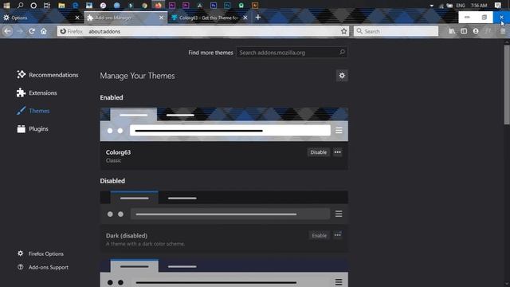Viewport: 510px width, 287px height.
Task: Open Add-ons Support link
Action: [x=43, y=267]
